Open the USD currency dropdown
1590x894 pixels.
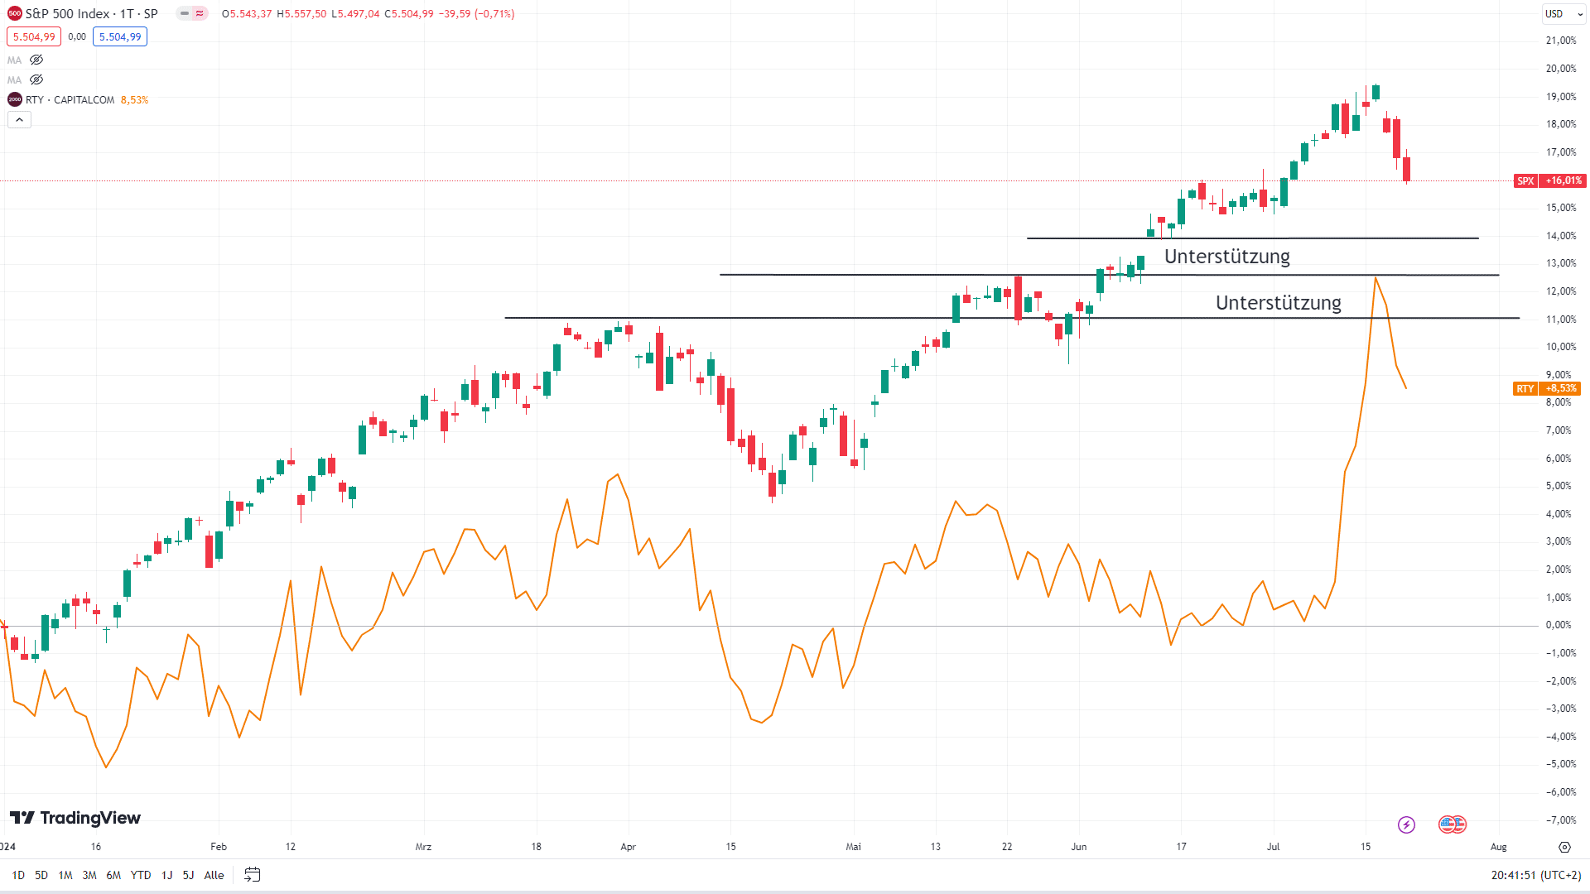[1563, 14]
